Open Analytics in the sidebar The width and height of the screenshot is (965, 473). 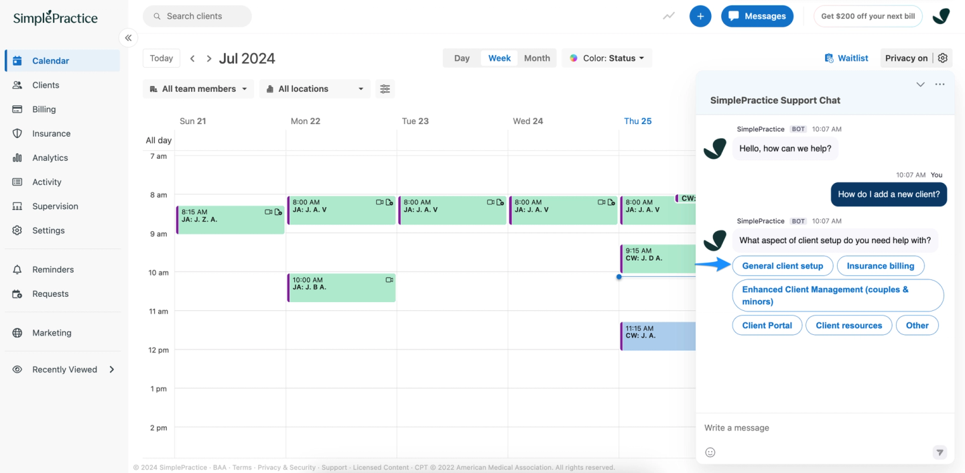coord(62,157)
